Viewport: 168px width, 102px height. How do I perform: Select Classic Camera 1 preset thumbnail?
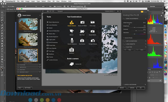click(28, 24)
